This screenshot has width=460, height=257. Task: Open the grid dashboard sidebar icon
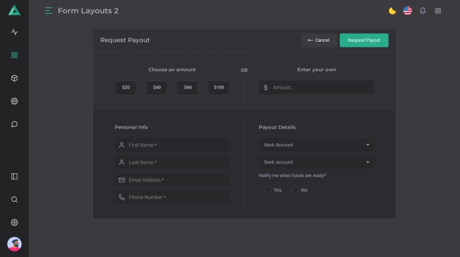pyautogui.click(x=14, y=55)
